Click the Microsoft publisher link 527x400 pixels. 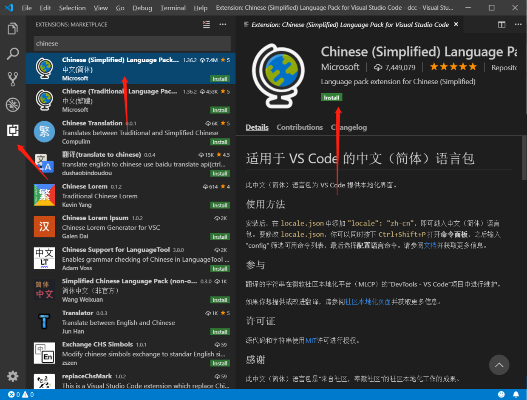(x=340, y=67)
